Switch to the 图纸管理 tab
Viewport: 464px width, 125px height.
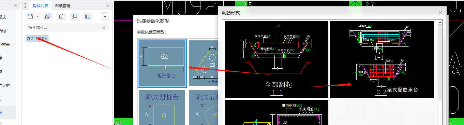click(63, 6)
